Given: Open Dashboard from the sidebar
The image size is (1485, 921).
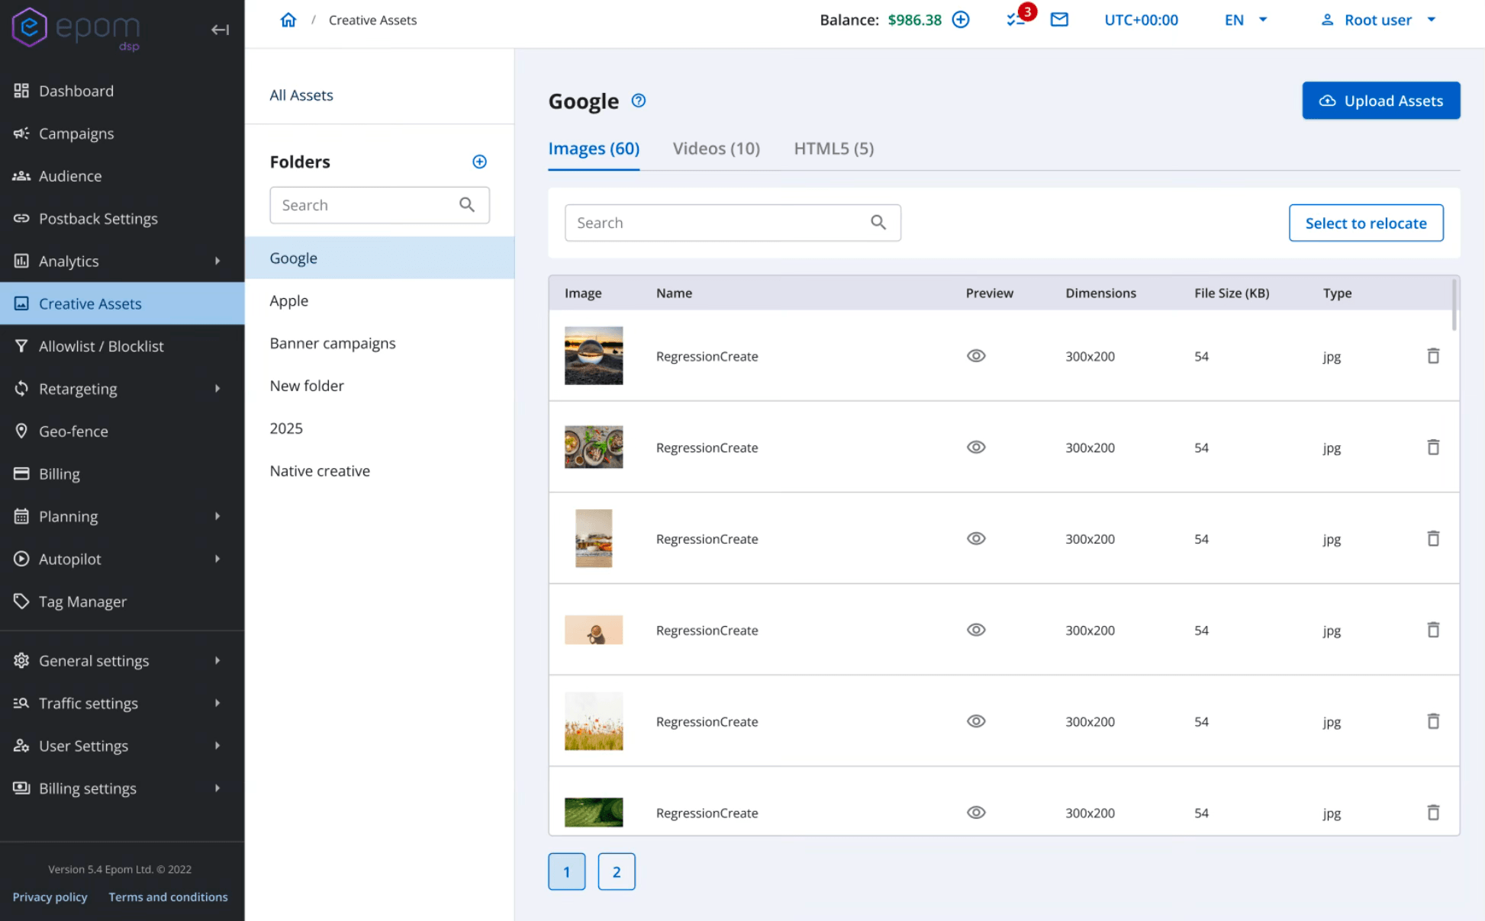Looking at the screenshot, I should coord(122,91).
